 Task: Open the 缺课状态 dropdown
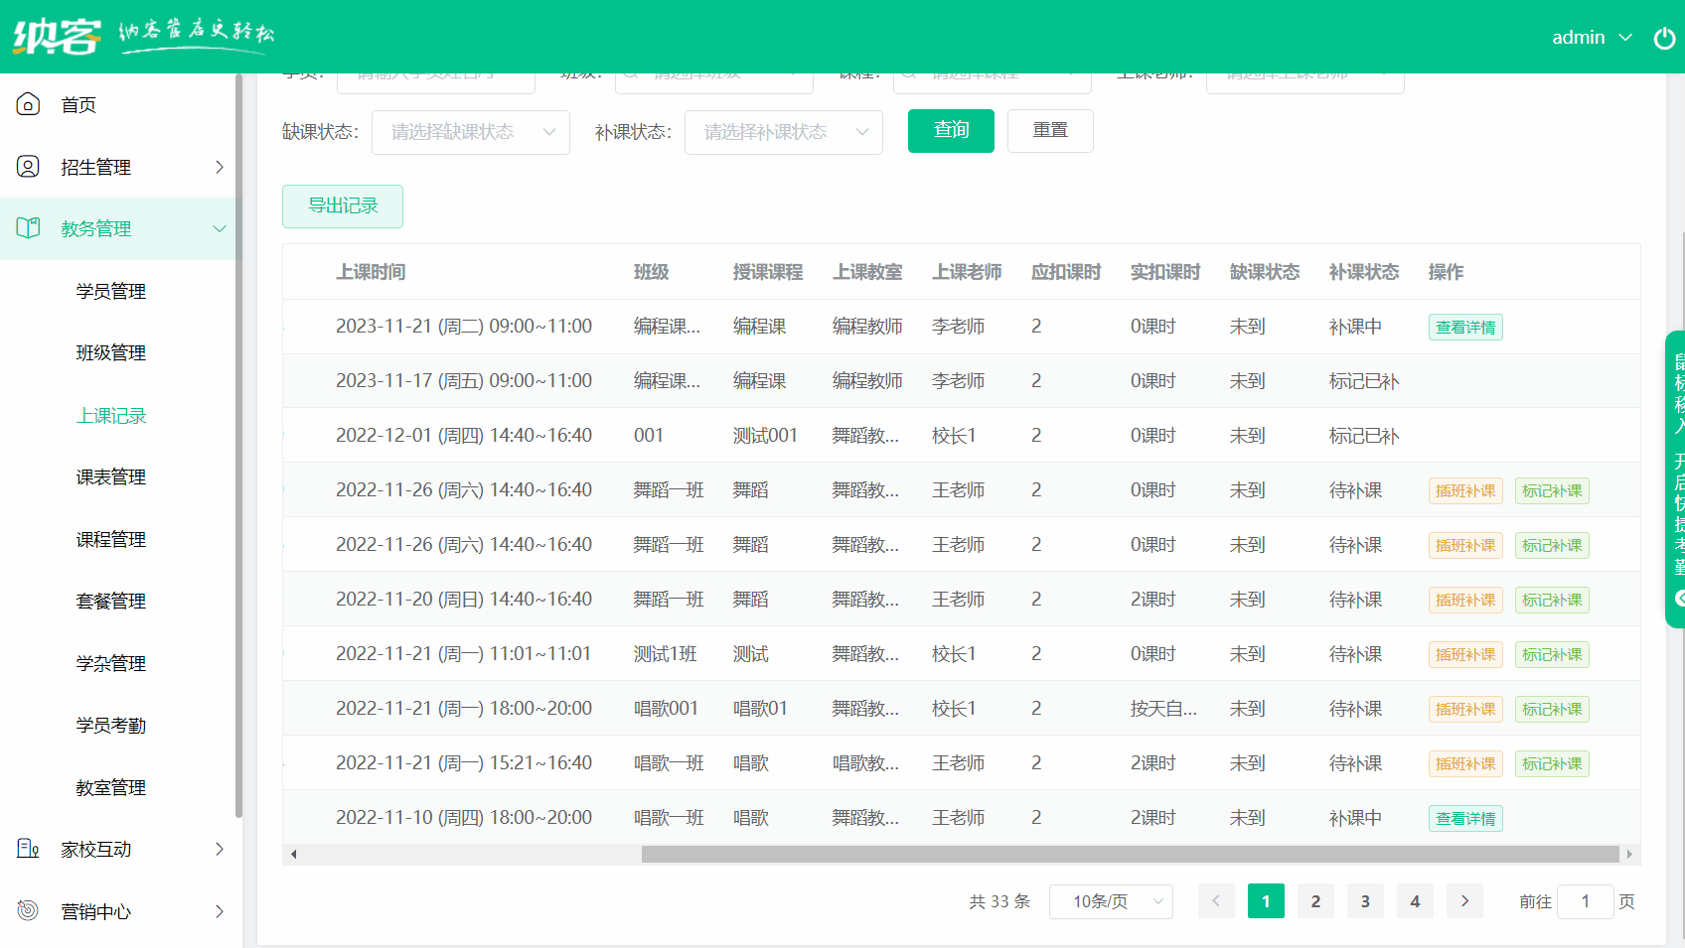coord(470,132)
